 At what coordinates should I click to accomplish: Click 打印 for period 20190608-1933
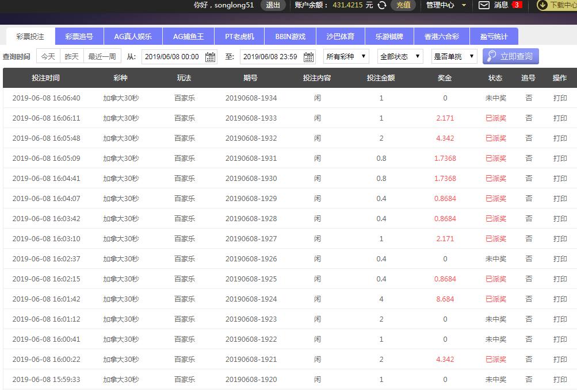560,118
